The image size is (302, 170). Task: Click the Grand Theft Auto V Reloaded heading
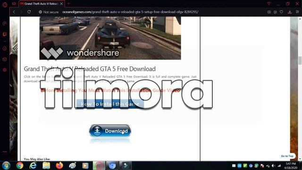[90, 69]
